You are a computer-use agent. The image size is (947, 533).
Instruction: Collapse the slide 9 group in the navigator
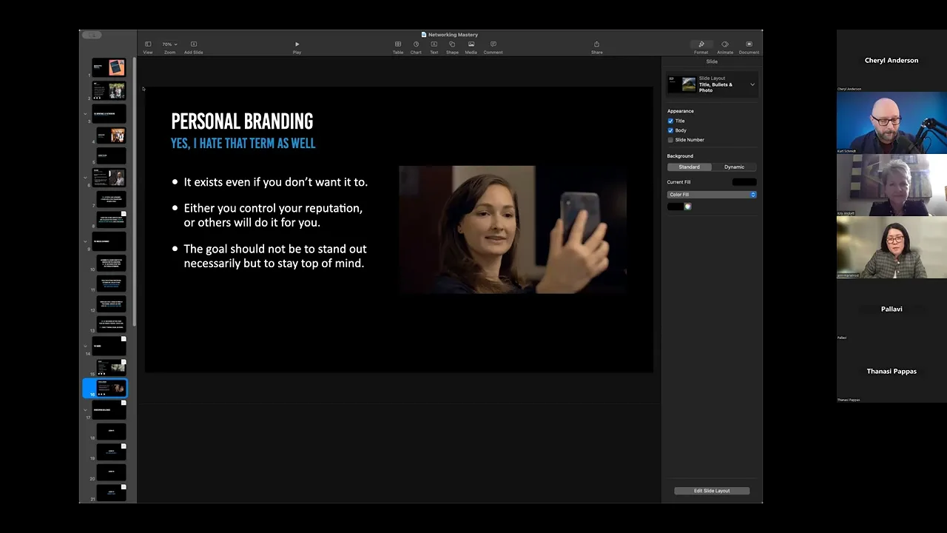click(x=85, y=241)
